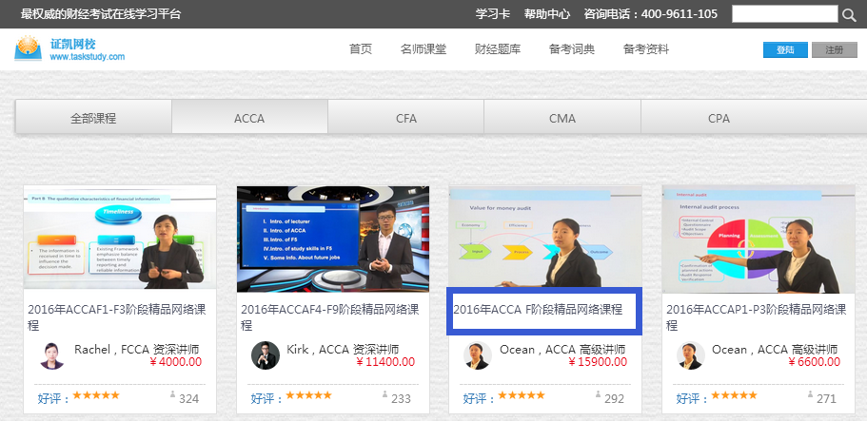Focus the top search input field
867x421 pixels.
tap(784, 14)
